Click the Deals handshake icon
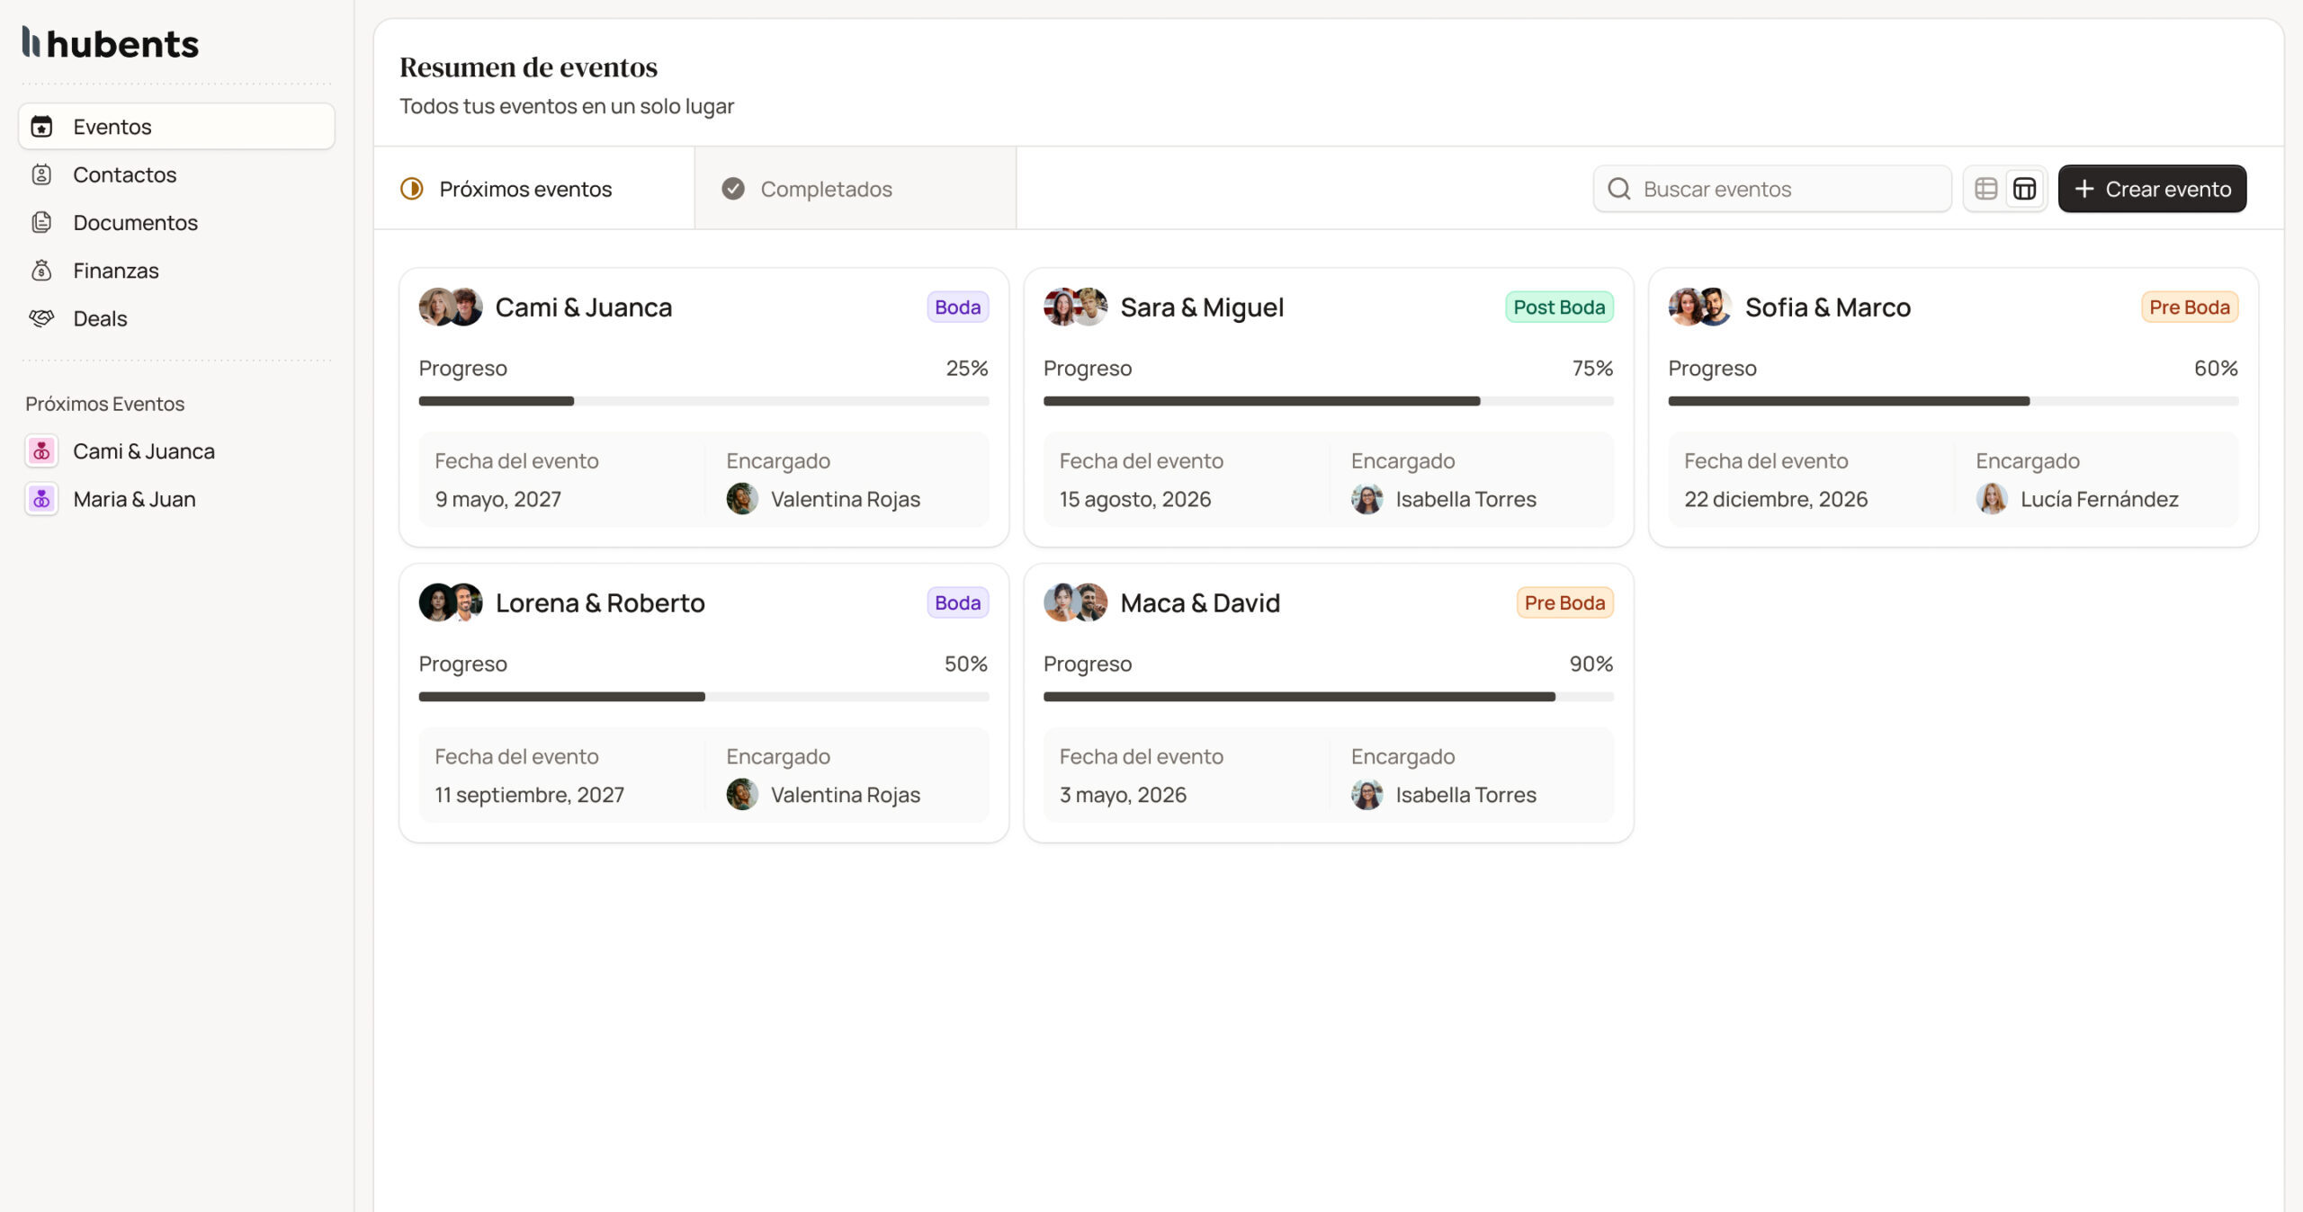 coord(41,318)
